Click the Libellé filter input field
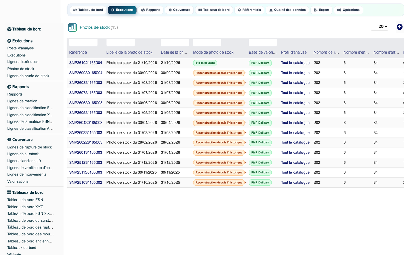 coord(121,42)
